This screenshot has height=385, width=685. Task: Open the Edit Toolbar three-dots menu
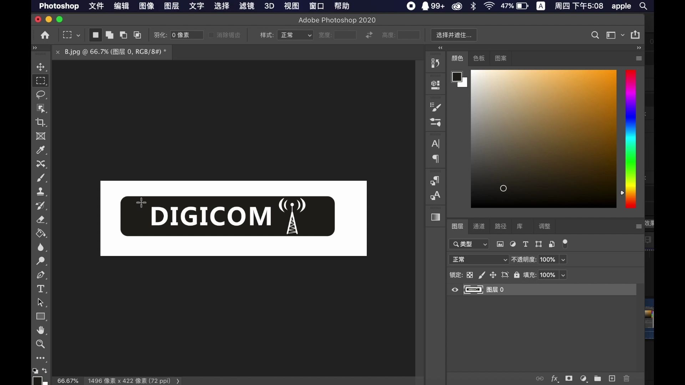point(41,358)
